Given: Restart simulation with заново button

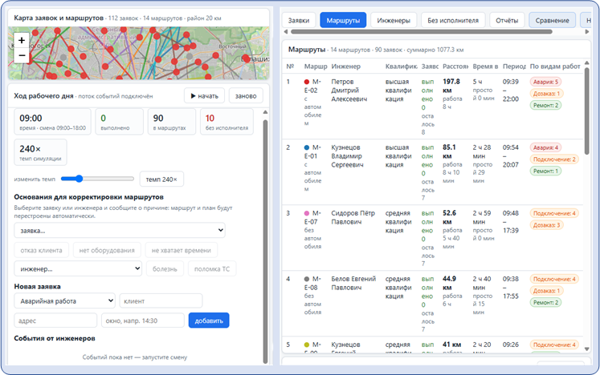Looking at the screenshot, I should click(246, 96).
